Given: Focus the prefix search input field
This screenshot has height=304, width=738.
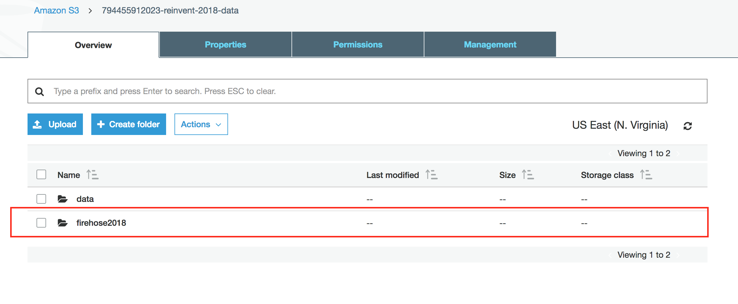Looking at the screenshot, I should 368,91.
